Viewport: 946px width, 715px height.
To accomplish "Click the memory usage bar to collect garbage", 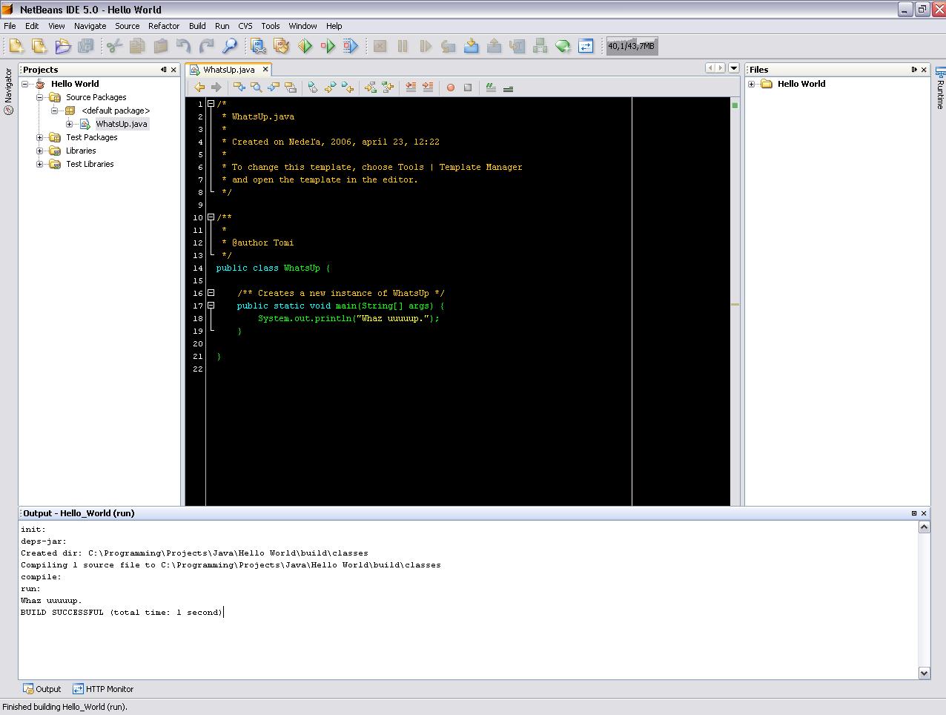I will pos(632,46).
